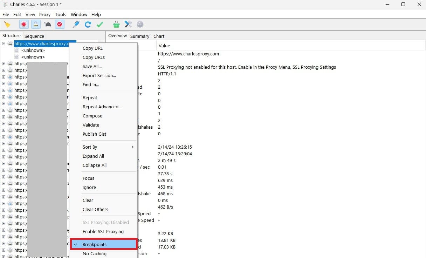
Task: Open the Help menu
Action: [x=96, y=14]
